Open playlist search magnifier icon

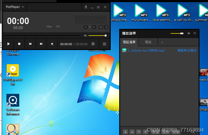[193, 132]
